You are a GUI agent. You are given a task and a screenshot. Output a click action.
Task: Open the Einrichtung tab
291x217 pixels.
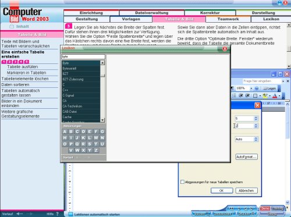click(x=91, y=13)
